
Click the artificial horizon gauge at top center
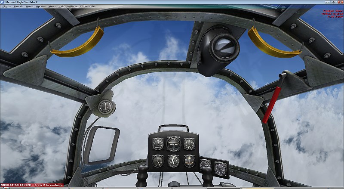pos(174,144)
